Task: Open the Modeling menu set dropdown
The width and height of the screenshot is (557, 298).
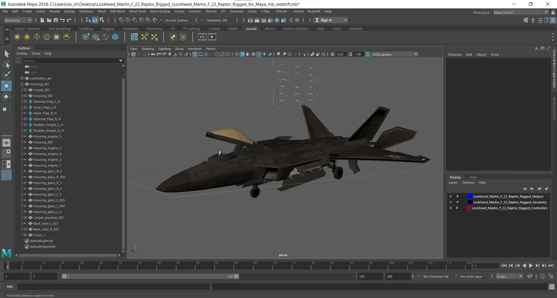Action: pyautogui.click(x=18, y=20)
